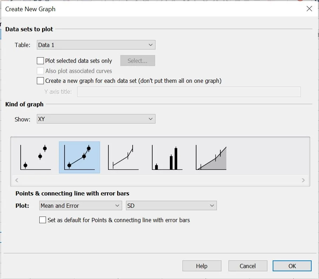The width and height of the screenshot is (319, 279).
Task: Close the Create New Graph dialog
Action: point(309,9)
